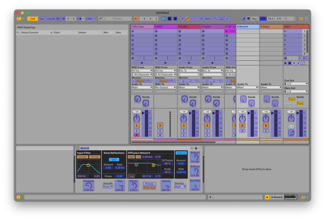Arm track 1 80s Tape for recording

pyautogui.click(x=136, y=135)
